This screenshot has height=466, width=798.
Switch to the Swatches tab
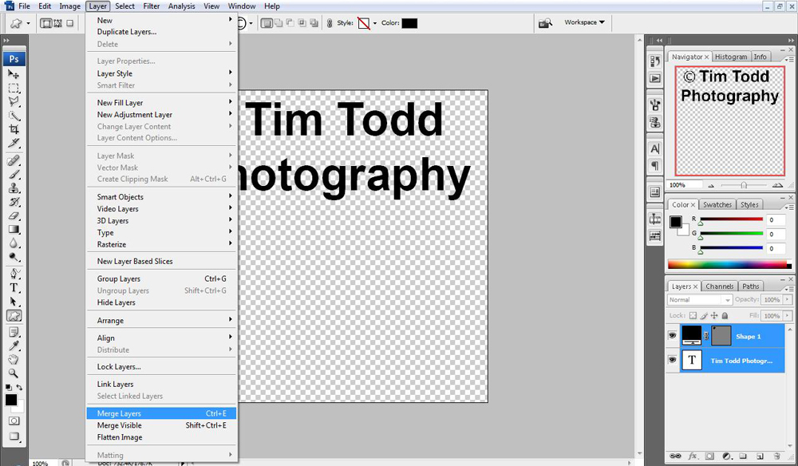coord(717,204)
